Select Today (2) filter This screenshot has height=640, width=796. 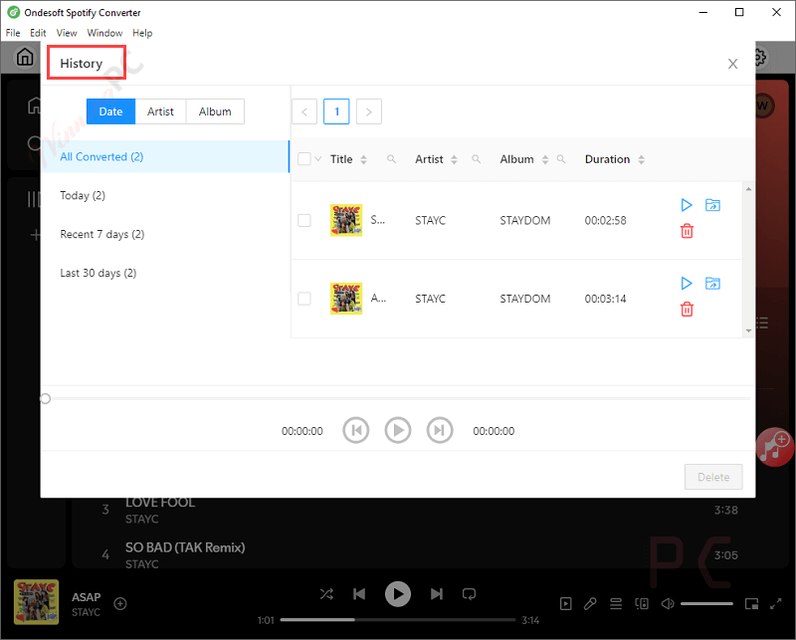click(165, 195)
